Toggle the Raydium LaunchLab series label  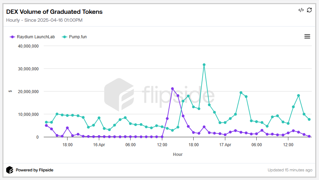coord(36,37)
